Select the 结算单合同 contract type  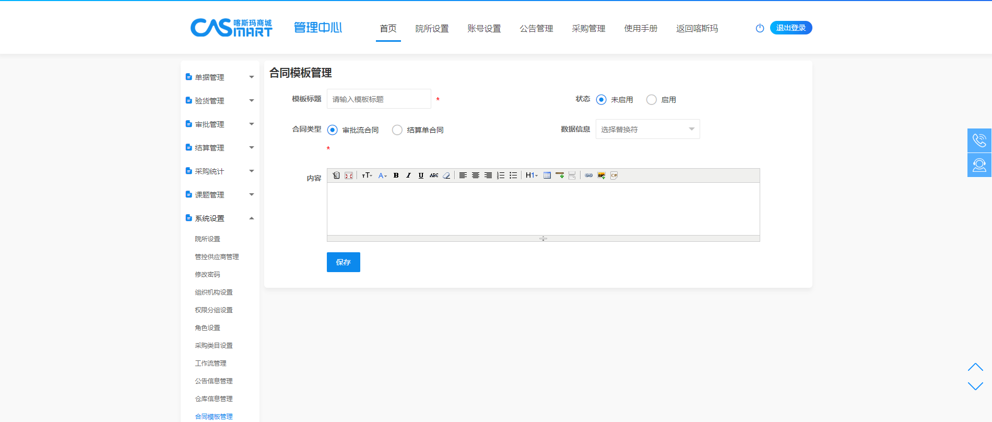tap(397, 130)
